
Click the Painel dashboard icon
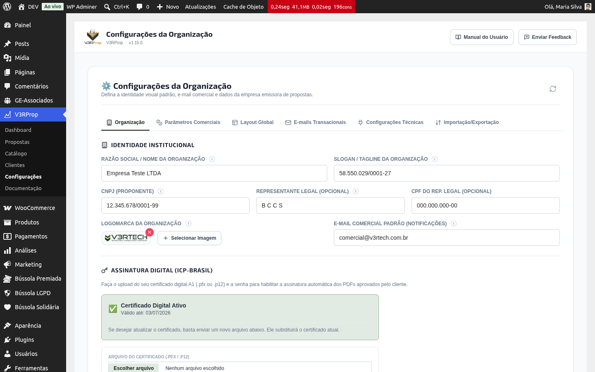[x=7, y=25]
